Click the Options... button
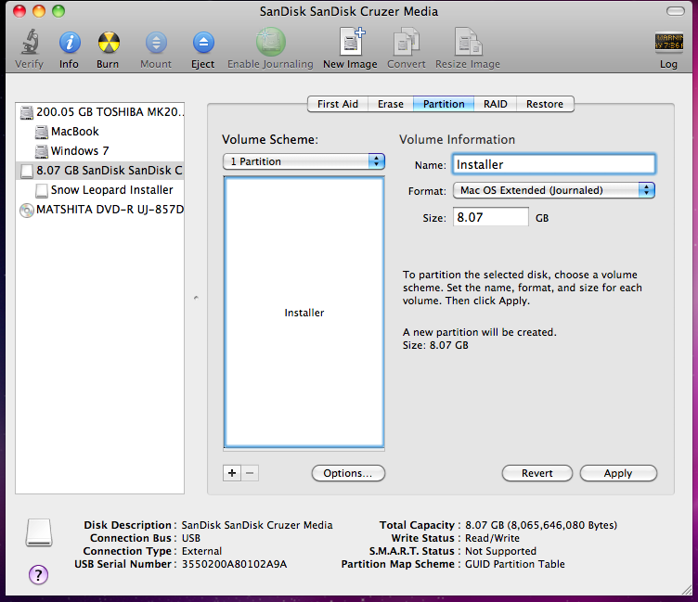Viewport: 698px width, 602px height. (x=348, y=473)
